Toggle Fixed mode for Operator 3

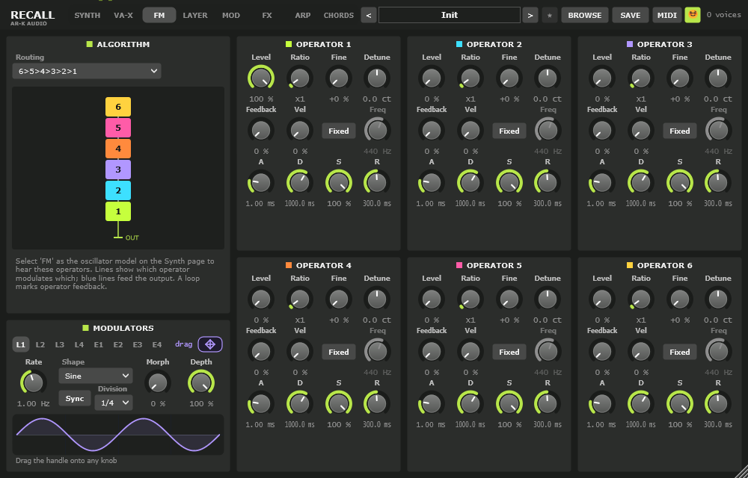point(680,131)
